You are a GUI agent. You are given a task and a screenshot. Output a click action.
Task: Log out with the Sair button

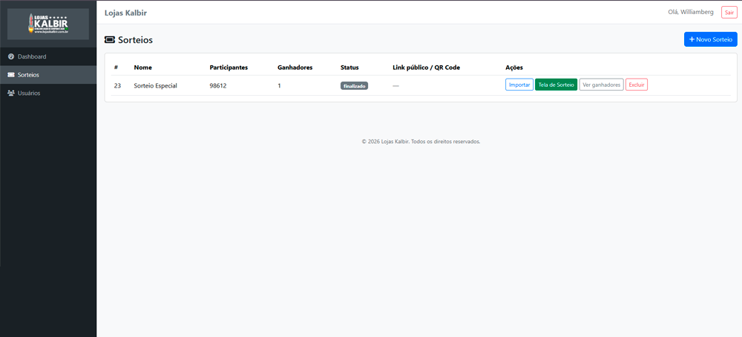click(729, 13)
